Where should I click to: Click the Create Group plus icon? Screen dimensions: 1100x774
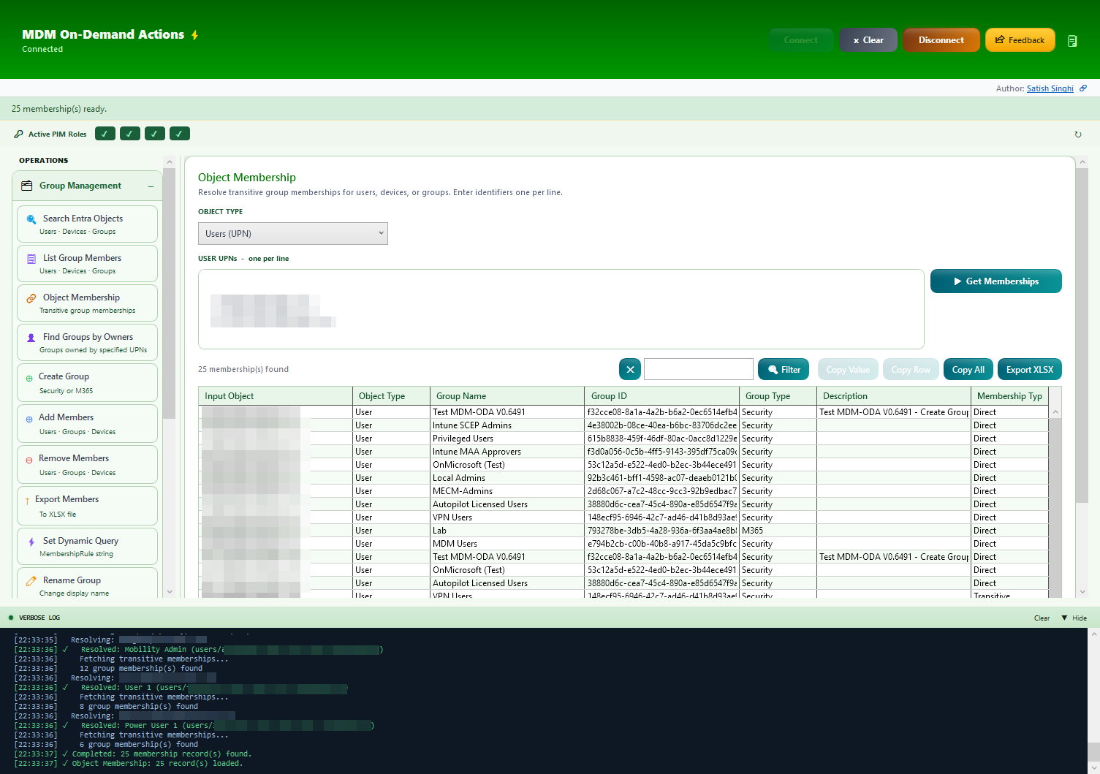click(31, 376)
